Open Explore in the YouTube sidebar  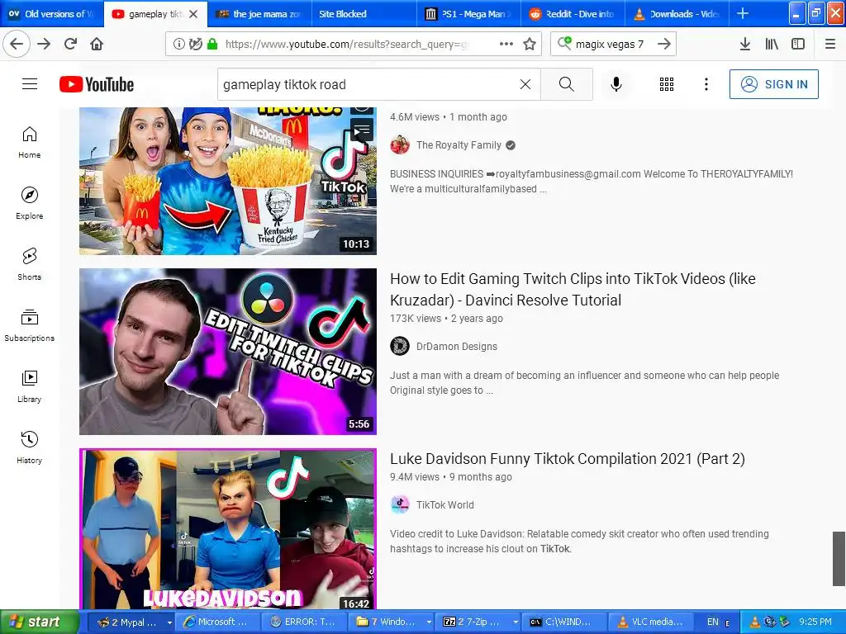coord(30,204)
